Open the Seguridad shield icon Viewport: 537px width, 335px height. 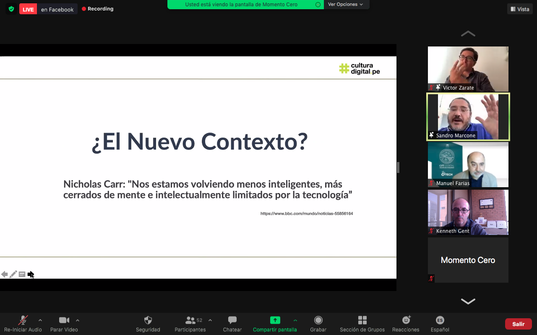point(148,320)
